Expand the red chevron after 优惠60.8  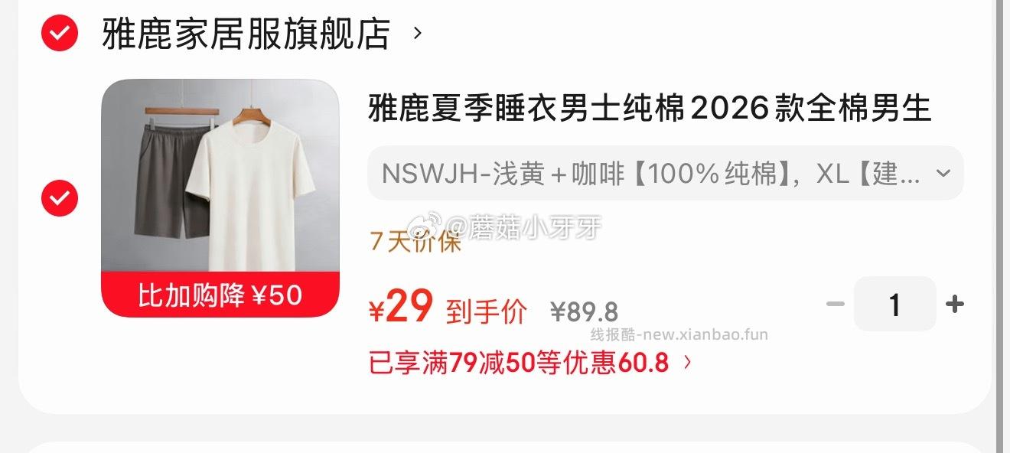[687, 362]
